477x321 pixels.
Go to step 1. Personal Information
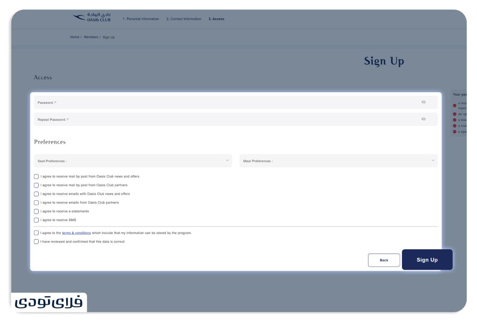(x=141, y=19)
